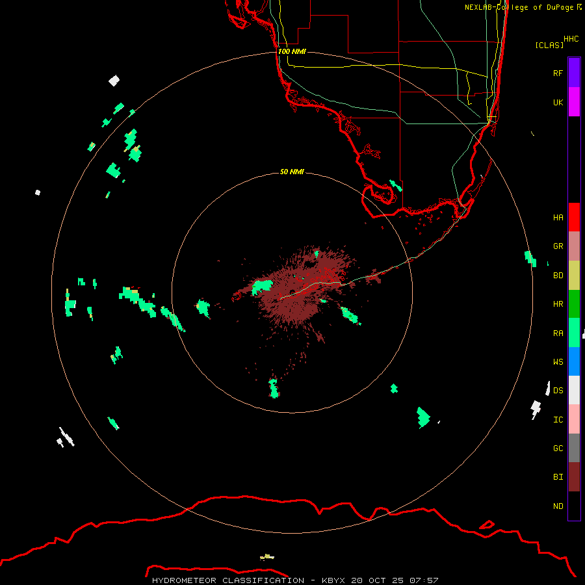
Task: Click the HYDROMETEOR CLASSIFICATION caption text
Action: pos(228,580)
